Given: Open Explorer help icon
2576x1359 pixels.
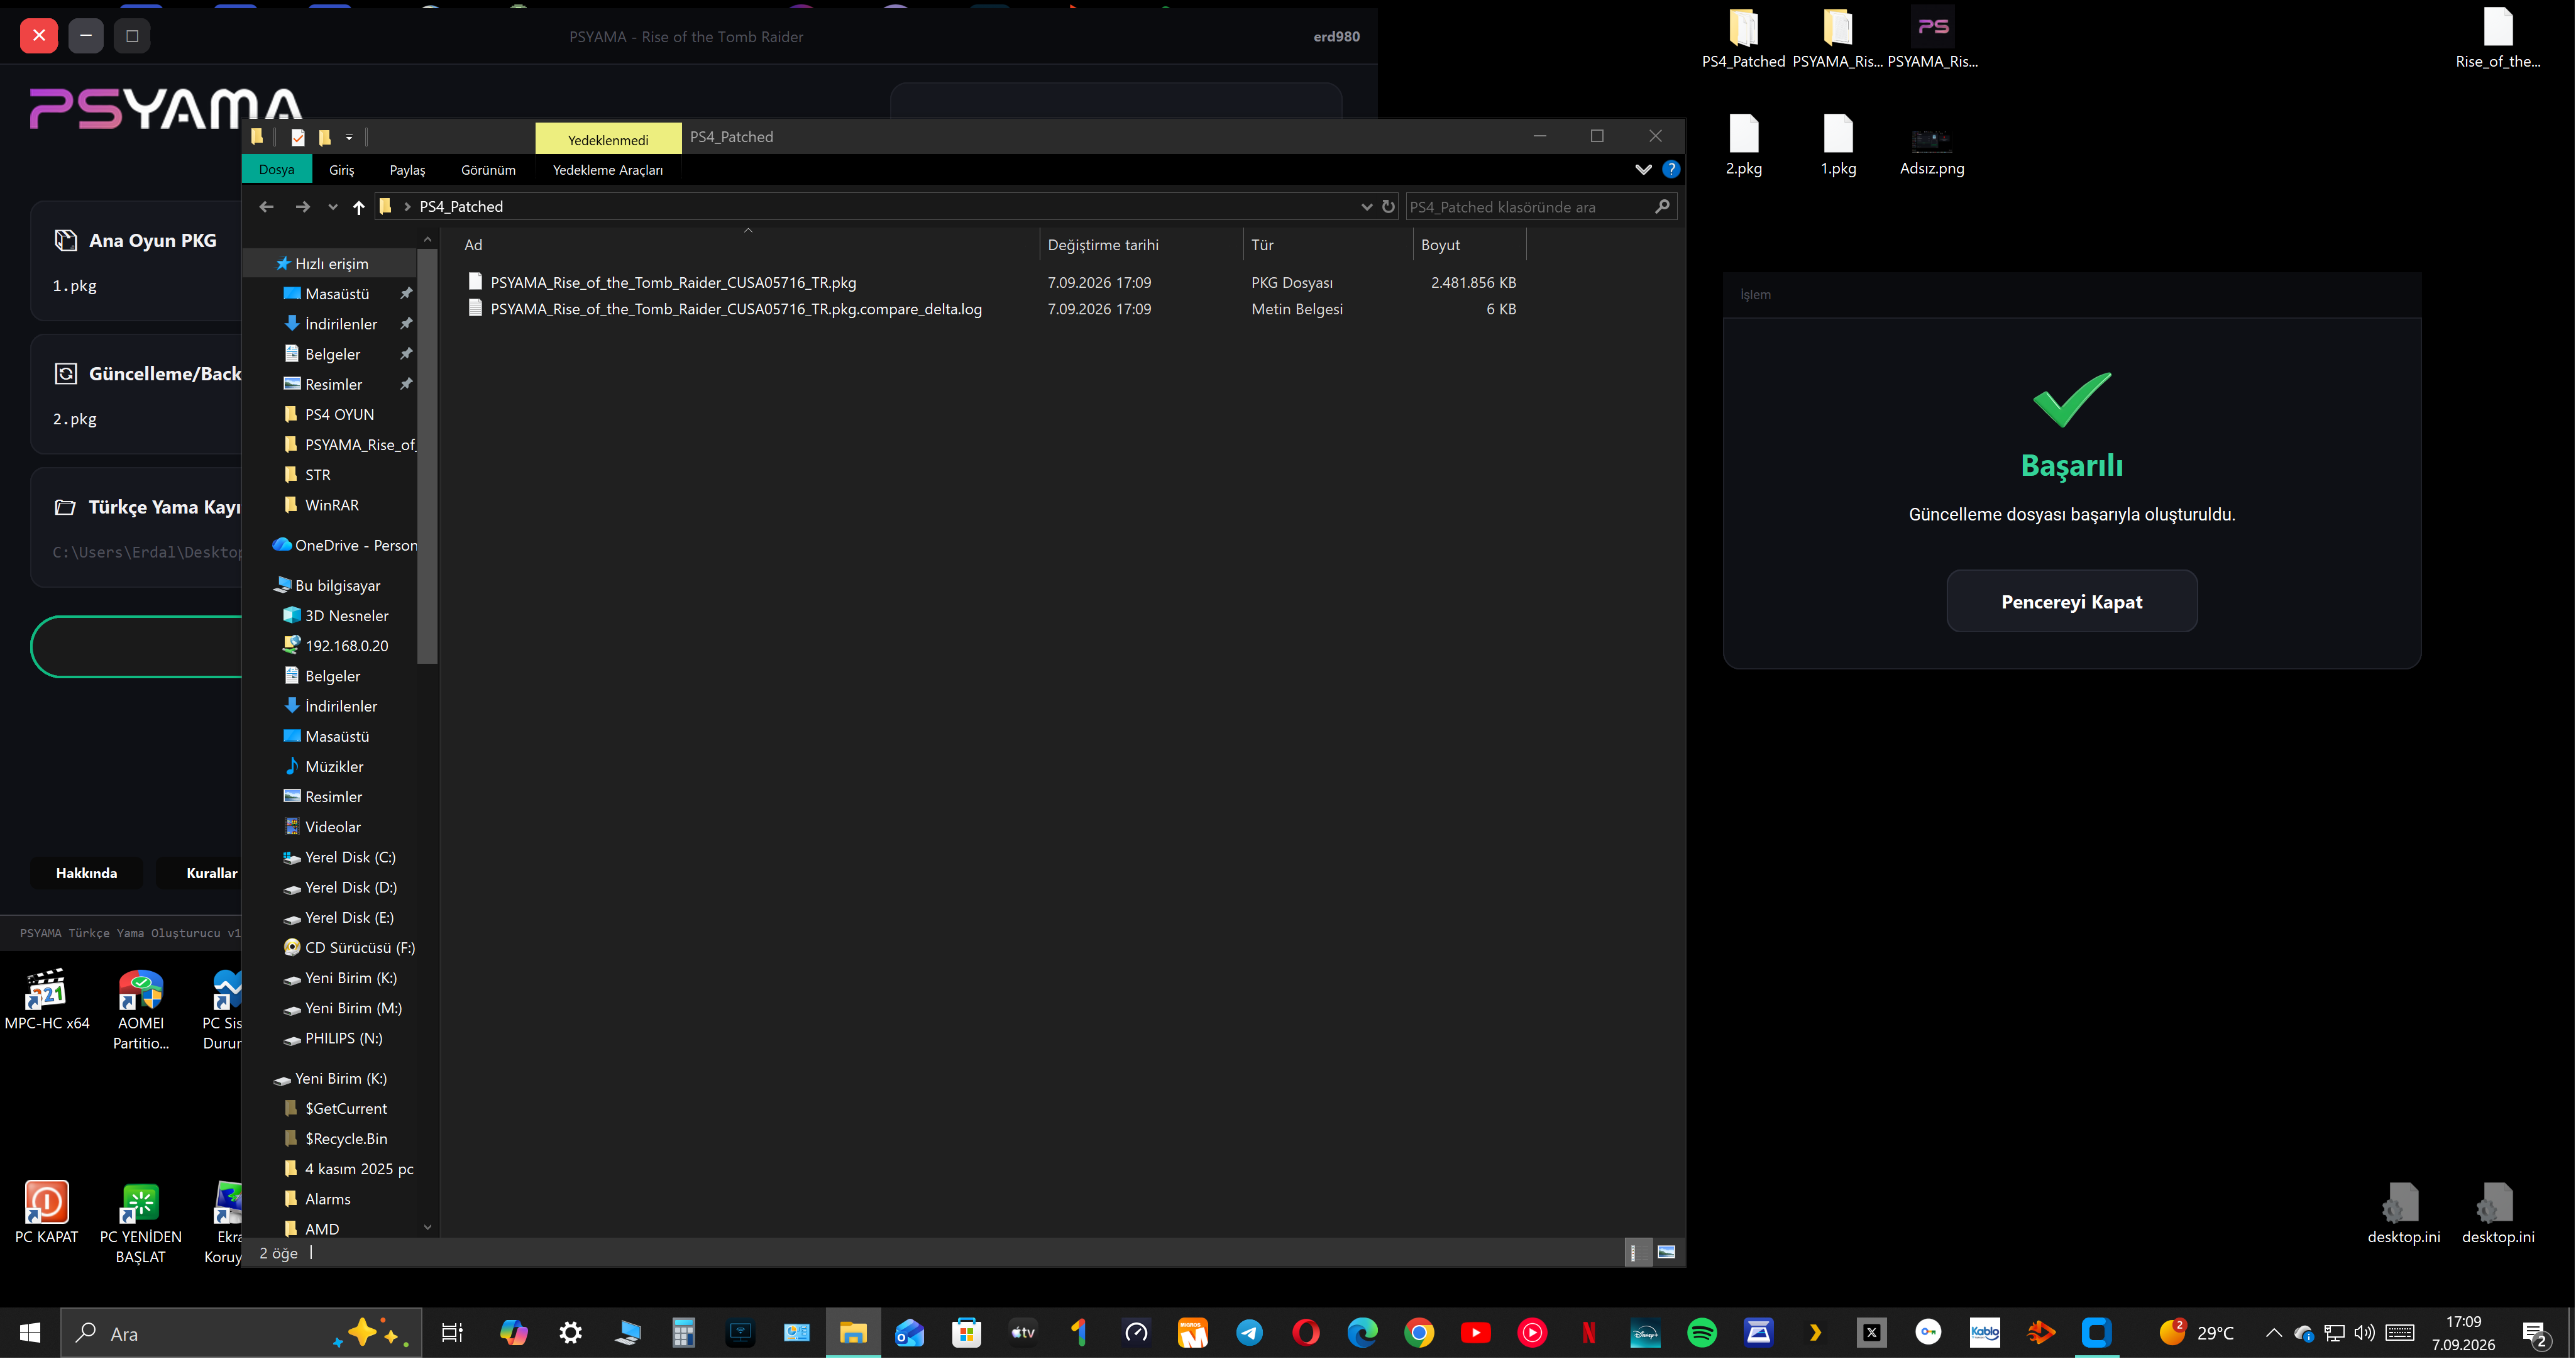Looking at the screenshot, I should pos(1671,169).
